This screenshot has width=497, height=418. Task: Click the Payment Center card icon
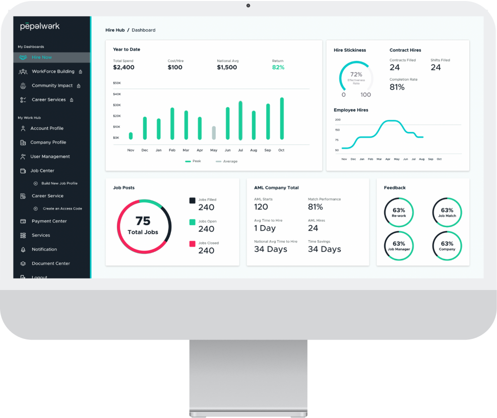tap(23, 221)
